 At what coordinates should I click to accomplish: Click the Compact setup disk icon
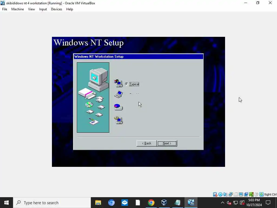pos(118,107)
